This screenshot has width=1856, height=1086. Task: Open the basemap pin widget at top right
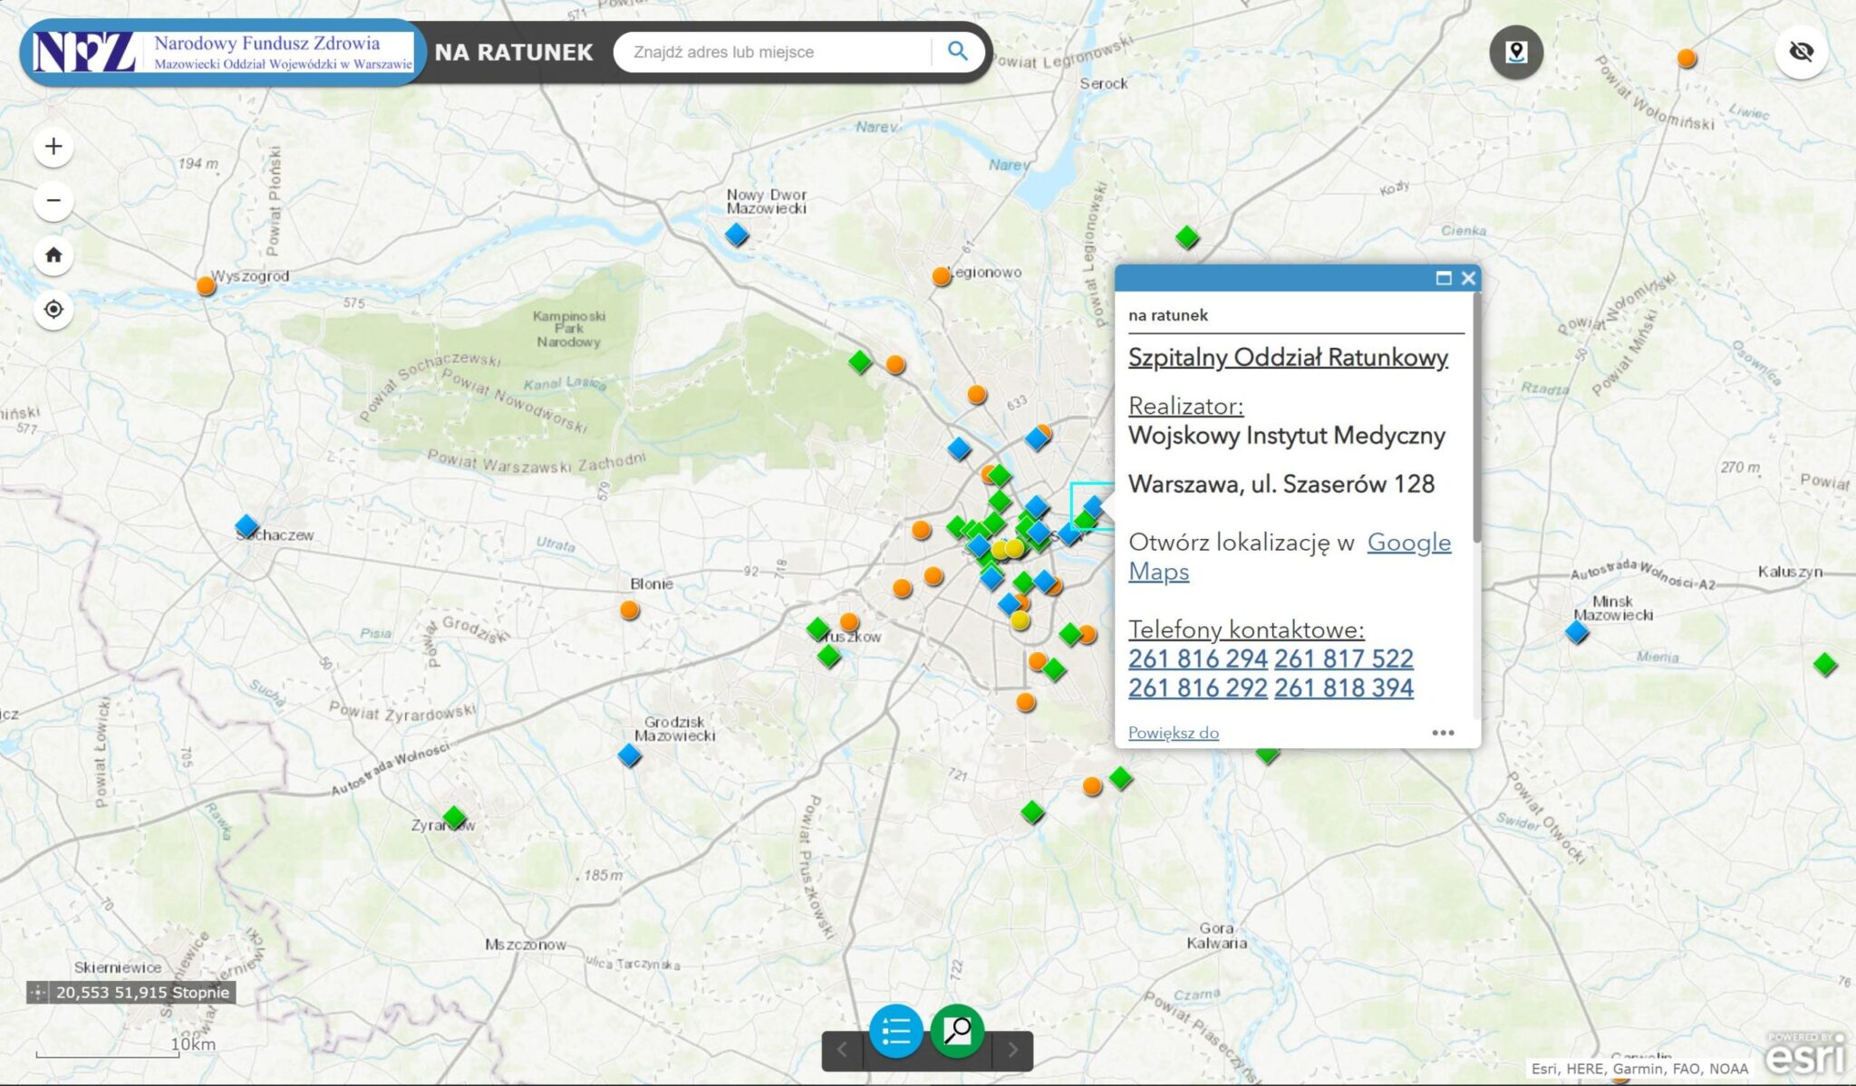[1516, 52]
